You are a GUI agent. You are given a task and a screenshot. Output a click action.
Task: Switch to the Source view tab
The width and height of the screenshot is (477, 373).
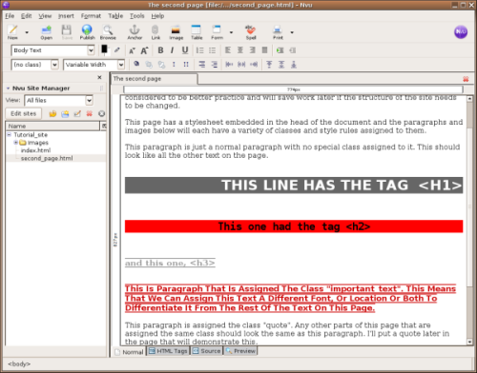pos(207,351)
